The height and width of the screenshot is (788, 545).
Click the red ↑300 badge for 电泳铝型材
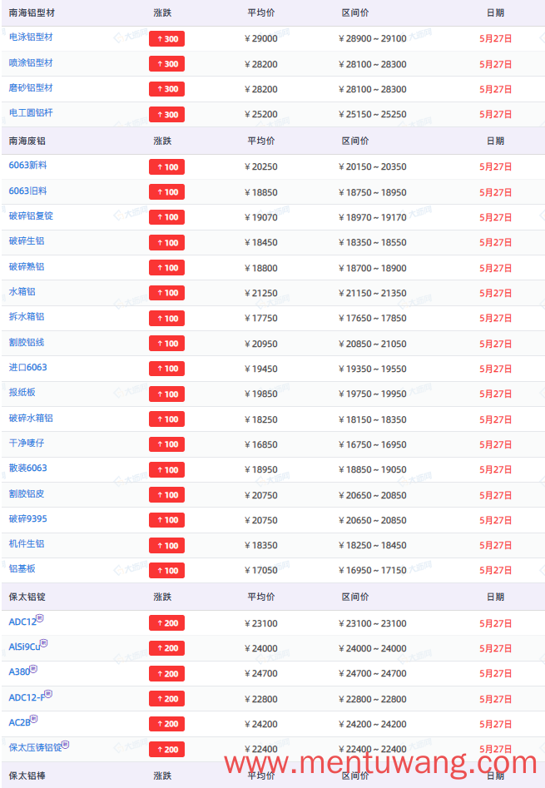(x=166, y=39)
